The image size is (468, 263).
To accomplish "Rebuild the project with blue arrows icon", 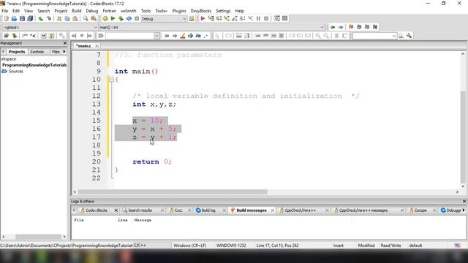I will [x=129, y=18].
